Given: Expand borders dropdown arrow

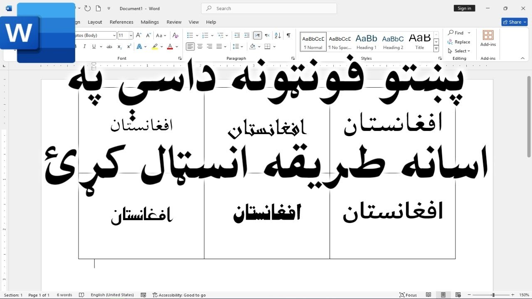Looking at the screenshot, I should (274, 47).
